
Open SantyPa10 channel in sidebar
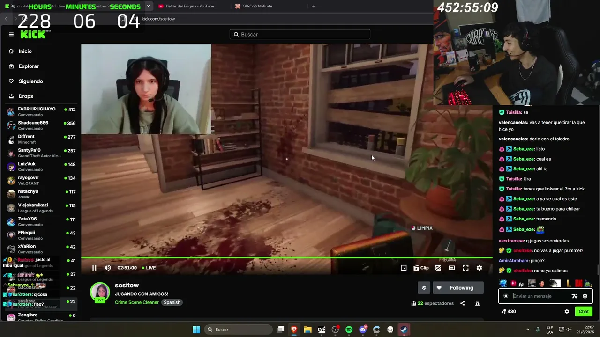pos(41,153)
